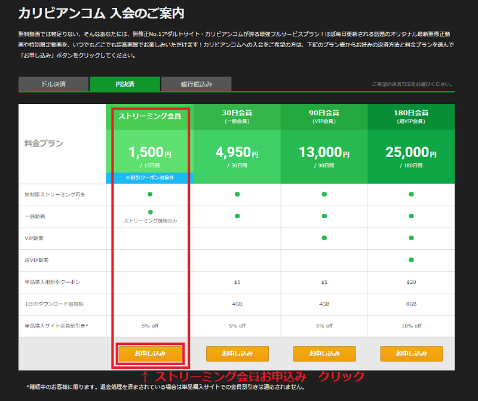Click the 1,500円 price cell
478x401 pixels.
click(150, 154)
